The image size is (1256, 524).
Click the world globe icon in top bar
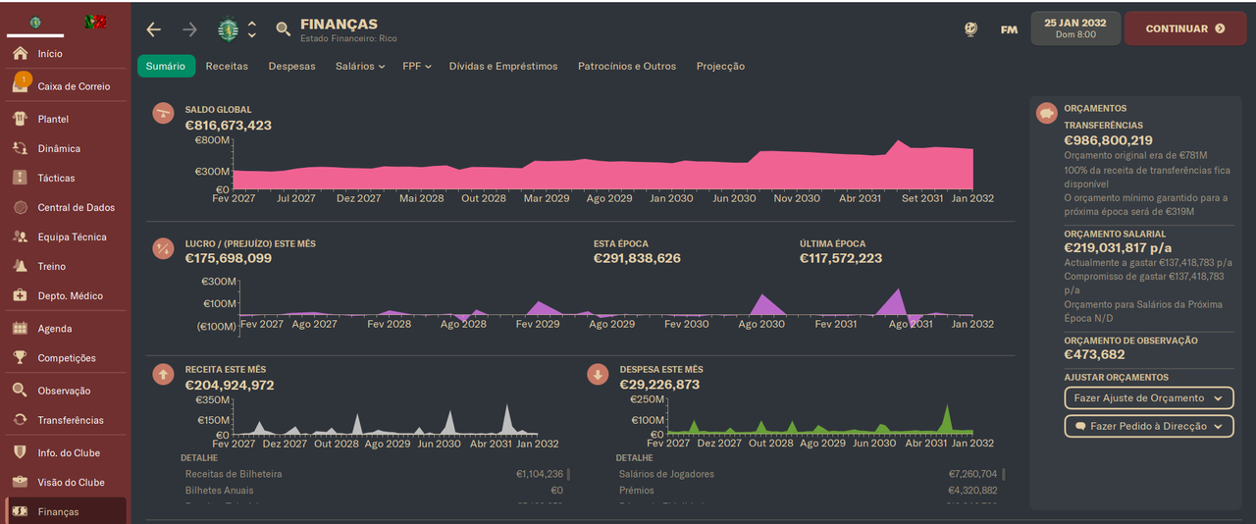pyautogui.click(x=970, y=29)
